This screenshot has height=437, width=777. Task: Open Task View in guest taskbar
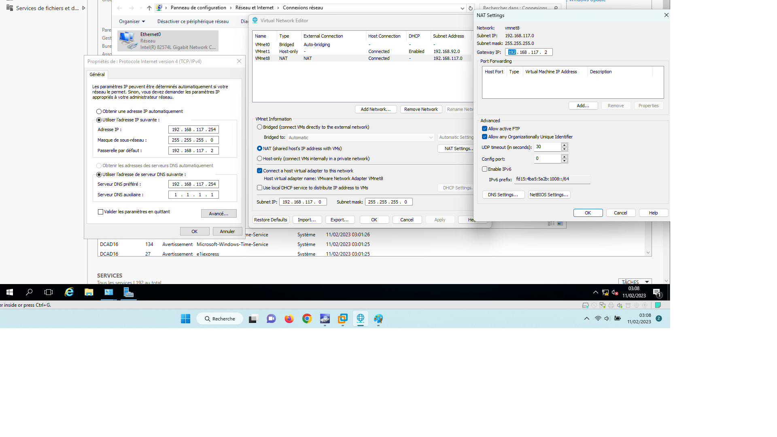(x=49, y=292)
